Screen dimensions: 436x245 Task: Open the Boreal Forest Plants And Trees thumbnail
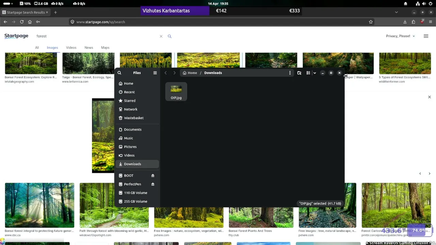coord(261,218)
